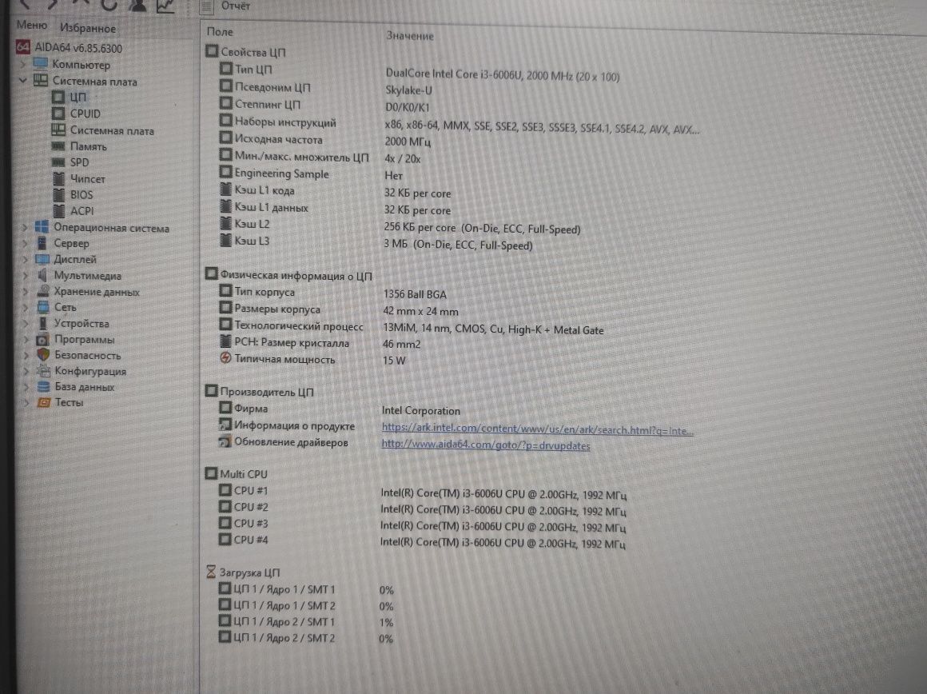Click the Отчёт report button
This screenshot has width=927, height=694.
[x=226, y=6]
